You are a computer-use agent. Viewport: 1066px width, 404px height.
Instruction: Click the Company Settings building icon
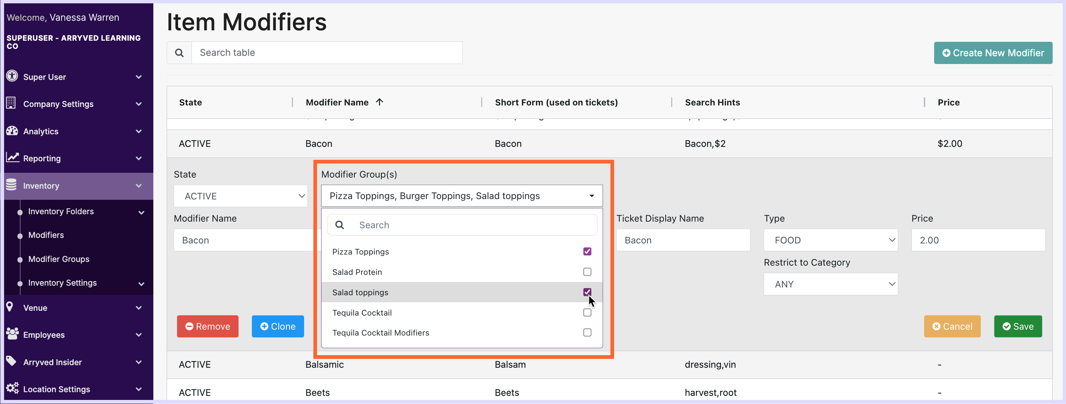tap(11, 103)
